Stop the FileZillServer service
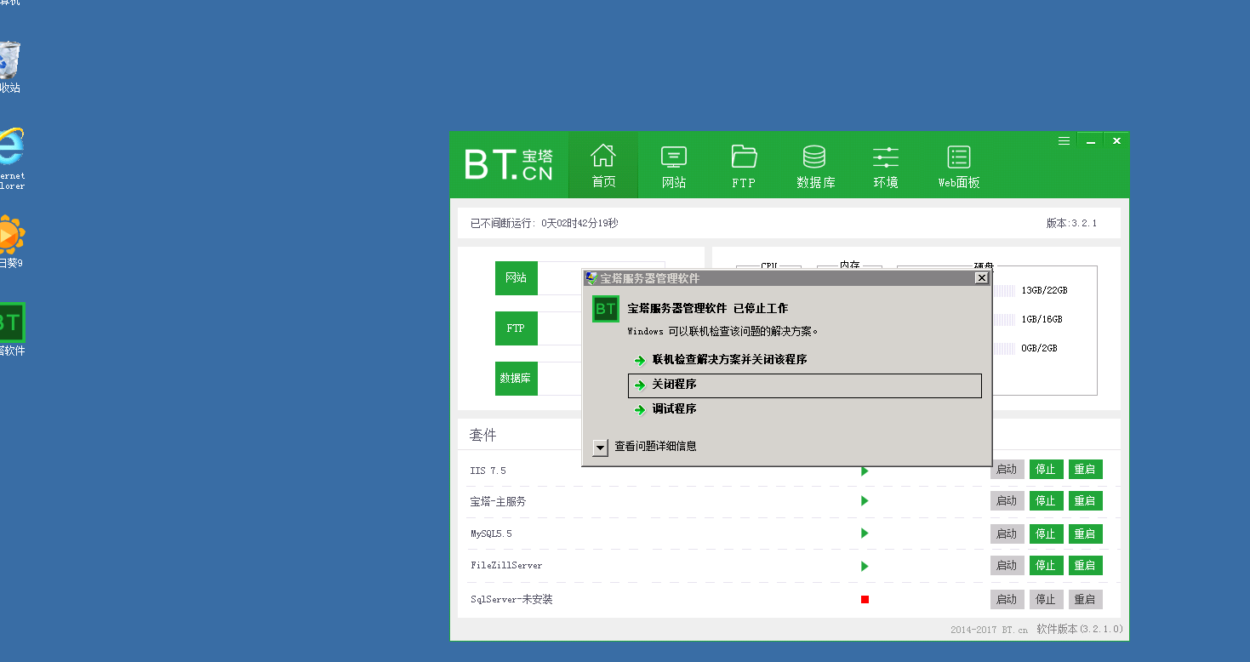Viewport: 1250px width, 662px height. (1046, 566)
